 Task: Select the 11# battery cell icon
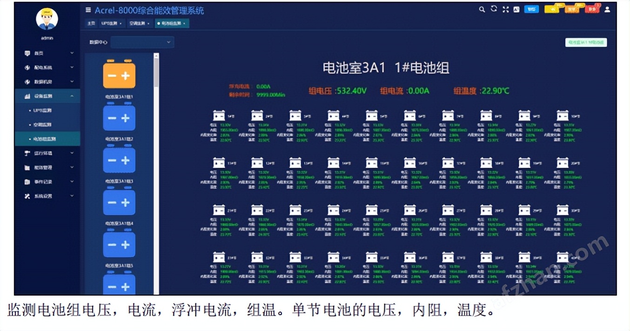[219, 163]
